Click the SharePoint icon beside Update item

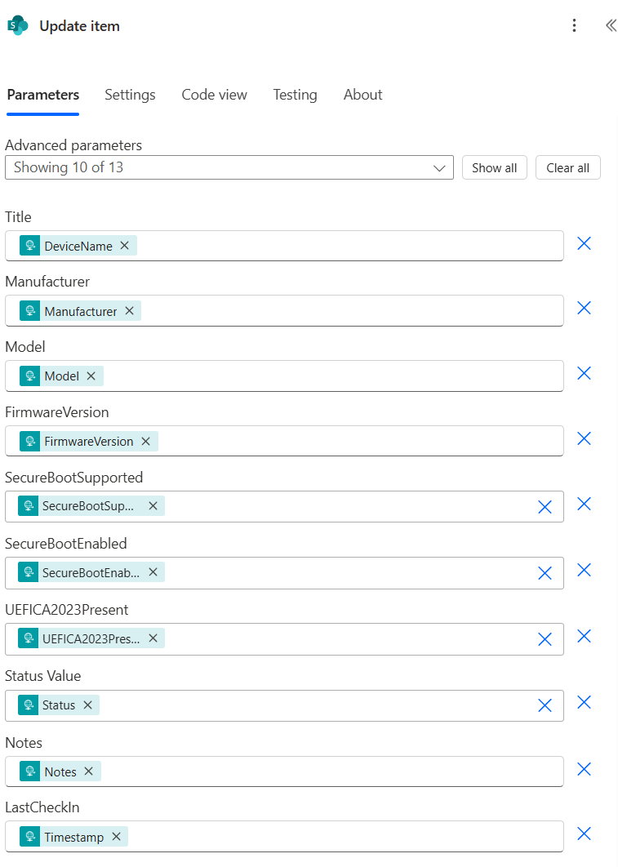tap(18, 26)
